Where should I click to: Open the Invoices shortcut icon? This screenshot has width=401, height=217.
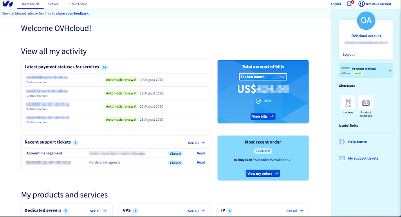click(x=348, y=102)
